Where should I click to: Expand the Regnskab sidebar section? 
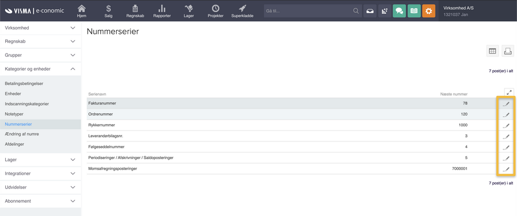coord(40,41)
